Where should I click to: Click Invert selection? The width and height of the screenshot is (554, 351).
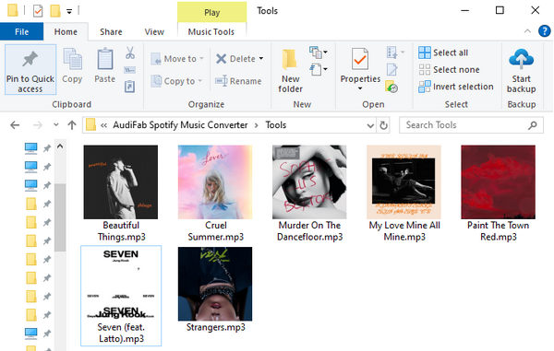[x=456, y=87]
